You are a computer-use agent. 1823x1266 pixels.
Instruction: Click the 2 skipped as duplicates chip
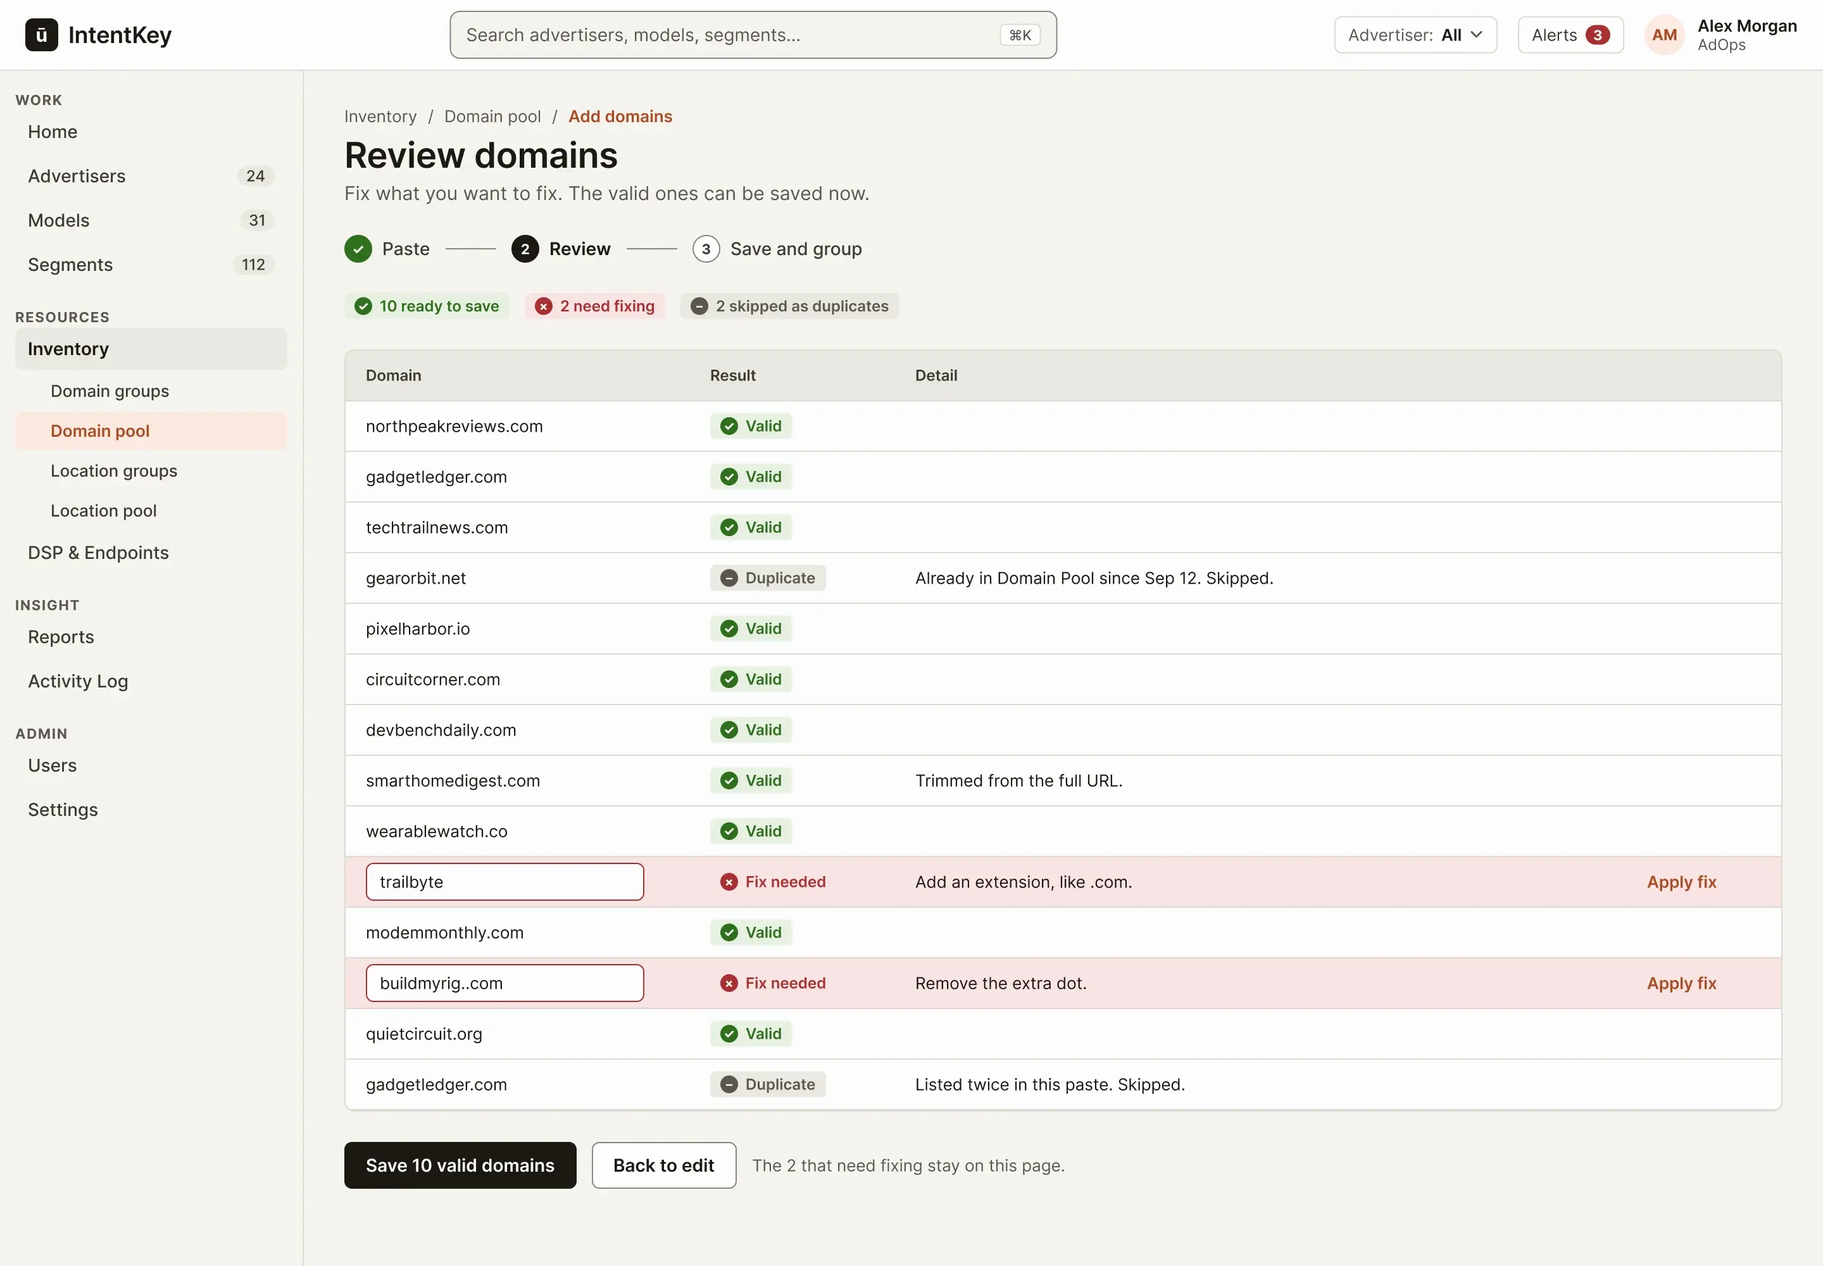789,306
